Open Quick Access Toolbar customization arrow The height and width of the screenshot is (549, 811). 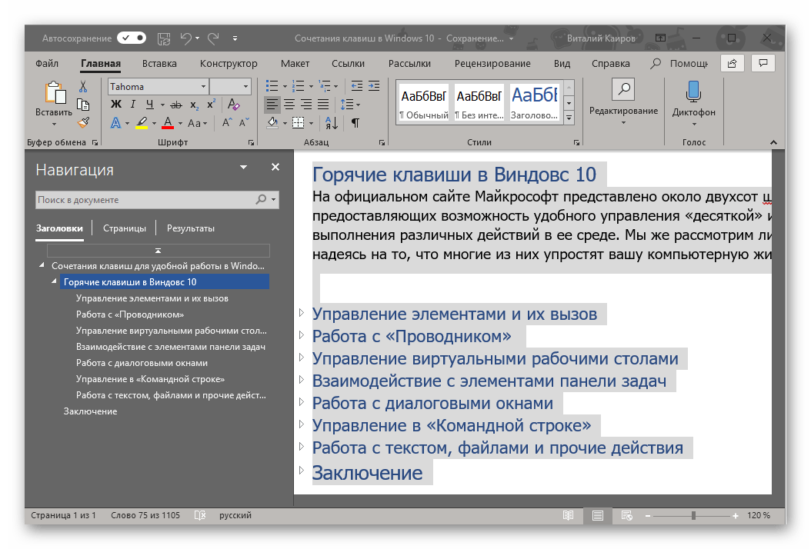pos(235,38)
